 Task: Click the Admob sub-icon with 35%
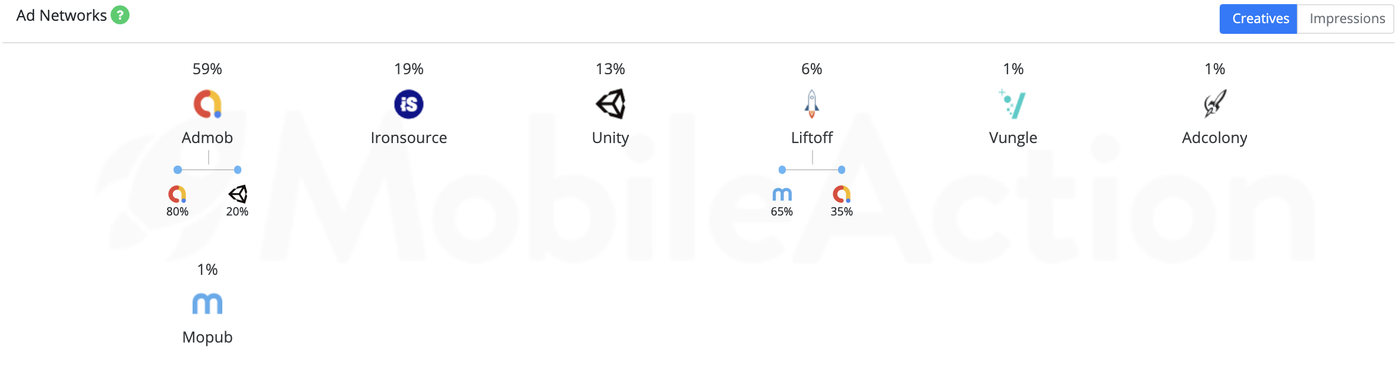click(842, 194)
